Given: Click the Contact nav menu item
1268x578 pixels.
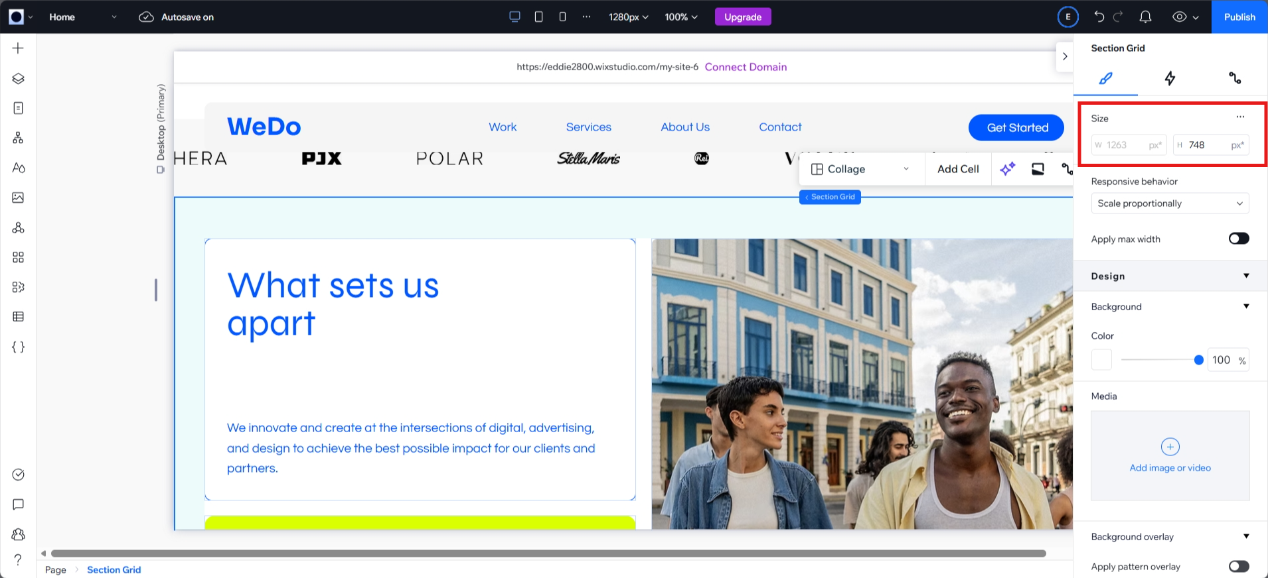Looking at the screenshot, I should coord(780,127).
